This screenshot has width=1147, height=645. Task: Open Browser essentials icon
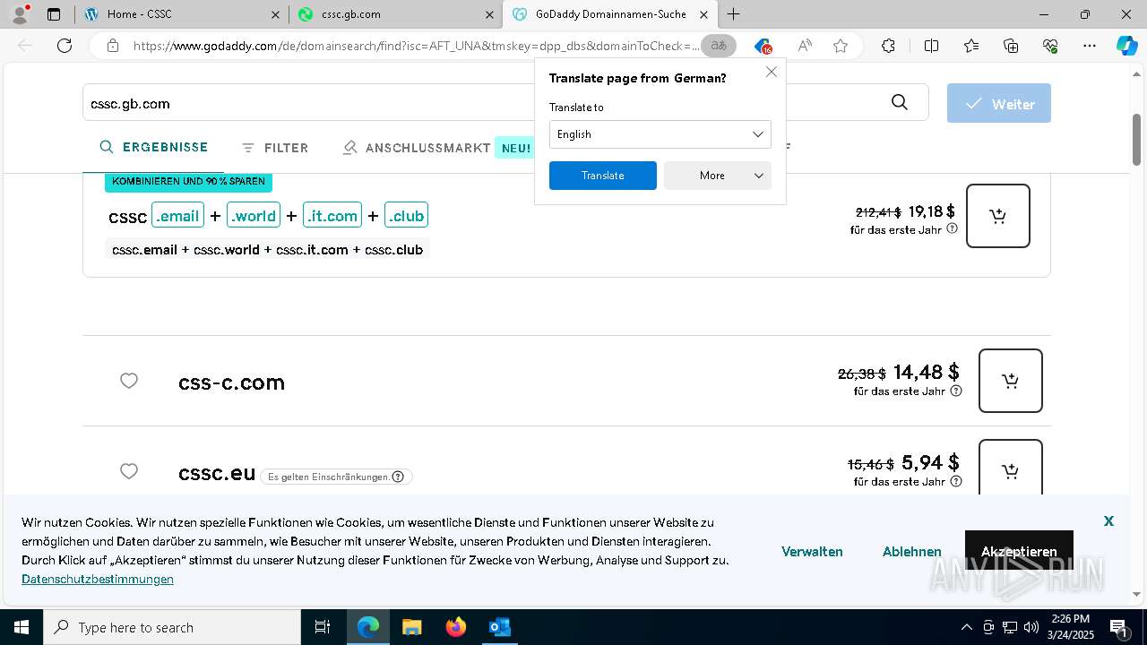(x=1050, y=46)
